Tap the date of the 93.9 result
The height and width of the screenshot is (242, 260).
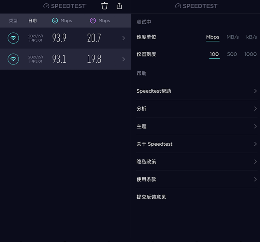point(36,38)
